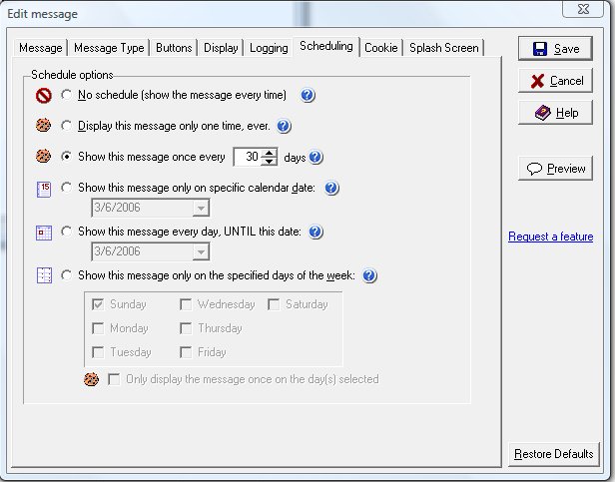615x482 pixels.
Task: Open the Request a feature link
Action: 550,237
